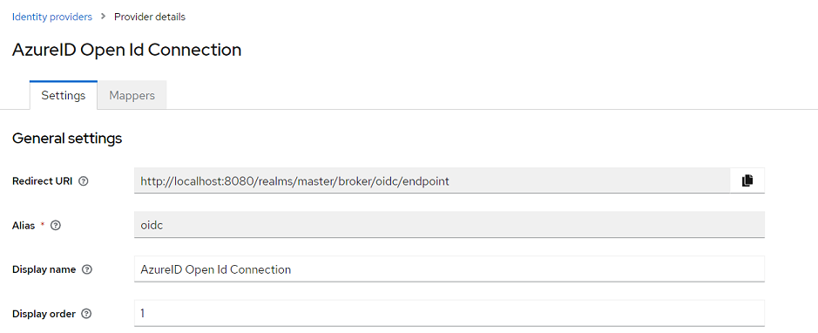Image resolution: width=818 pixels, height=333 pixels.
Task: Open the Redirect URI help tooltip icon
Action: pos(83,181)
